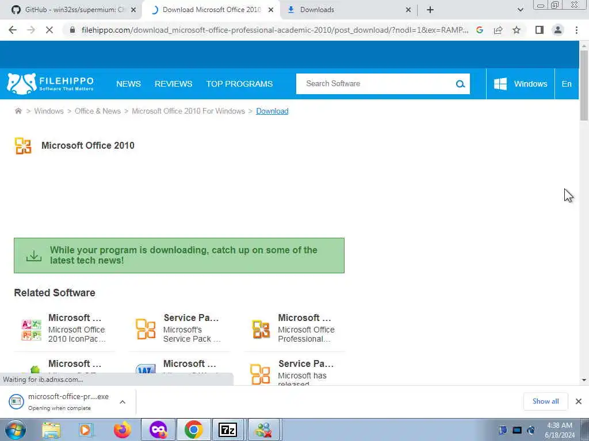Click the Office Professional thumbnail icon
The width and height of the screenshot is (589, 441).
[261, 329]
